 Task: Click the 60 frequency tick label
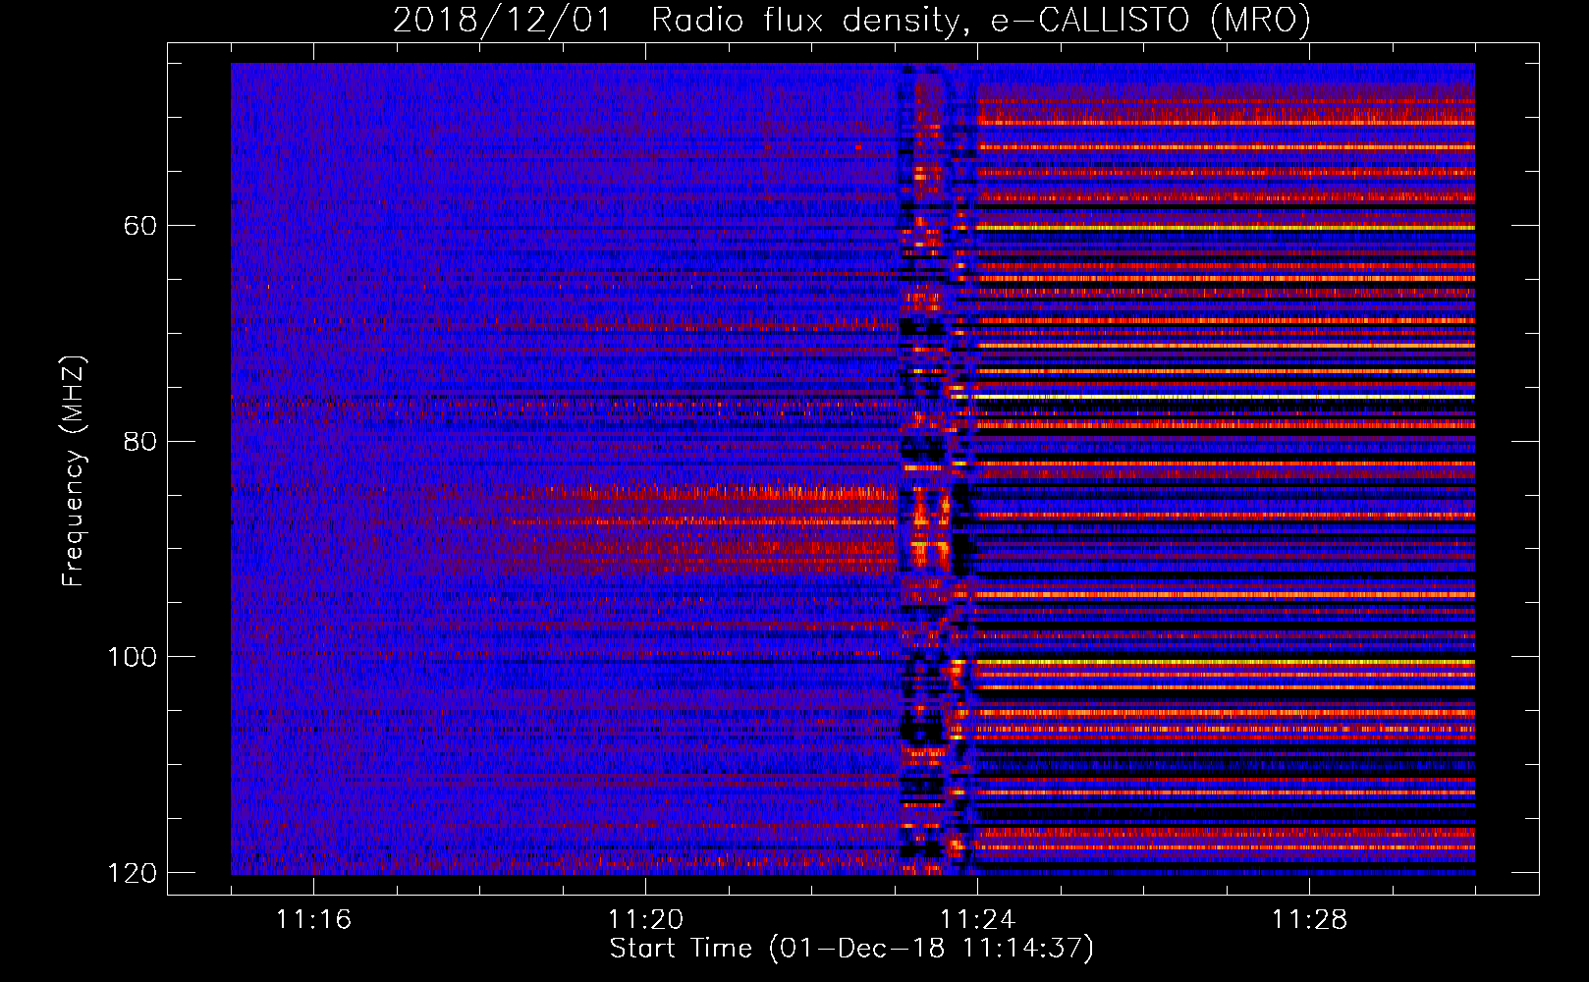140,226
